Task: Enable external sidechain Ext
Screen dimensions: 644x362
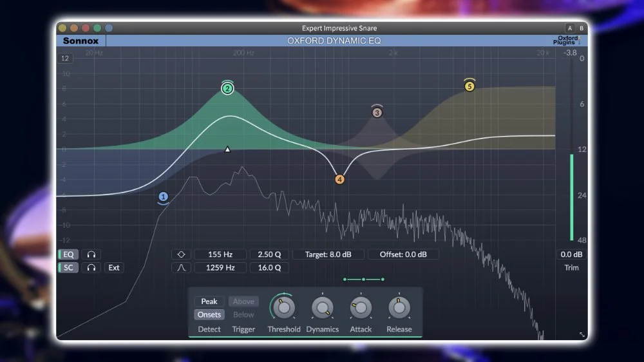Action: tap(114, 267)
